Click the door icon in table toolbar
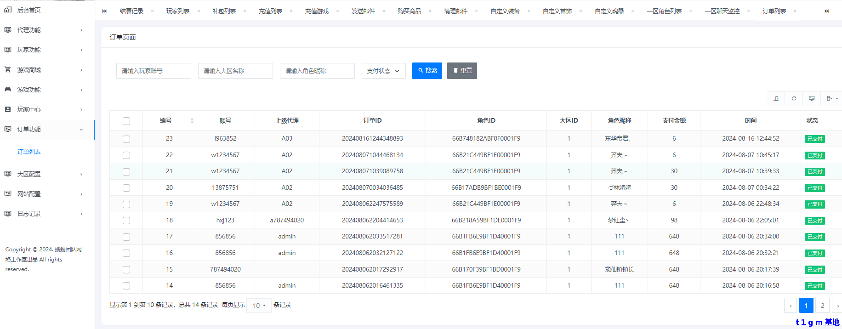The width and height of the screenshot is (842, 329). 776,98
